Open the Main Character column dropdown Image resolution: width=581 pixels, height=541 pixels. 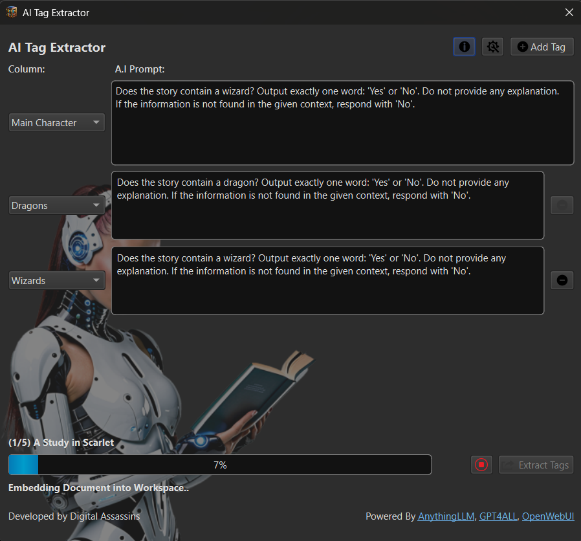(x=57, y=123)
